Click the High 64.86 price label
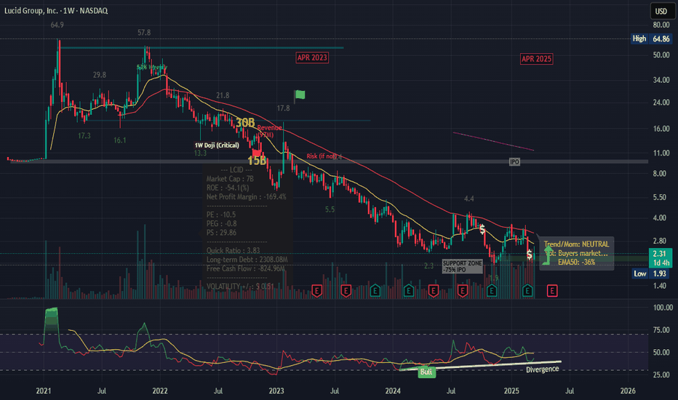 click(651, 39)
